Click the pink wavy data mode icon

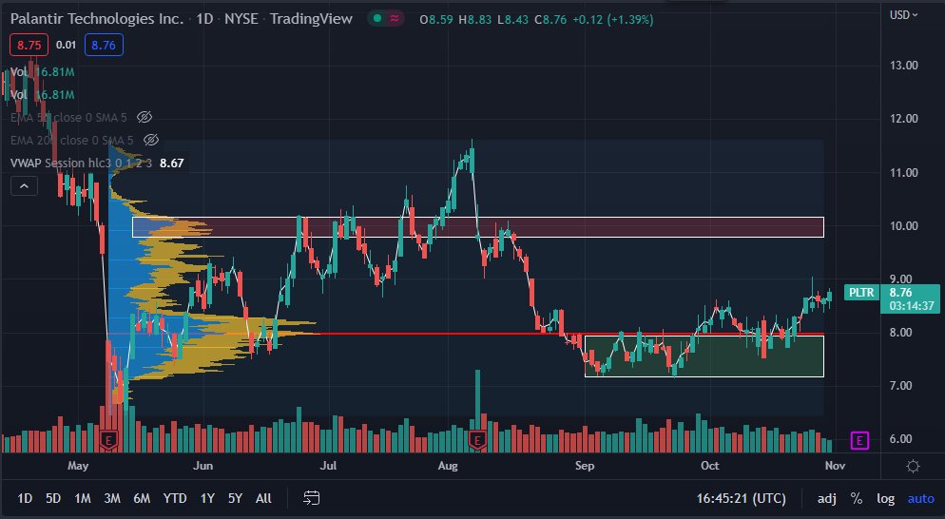point(395,19)
